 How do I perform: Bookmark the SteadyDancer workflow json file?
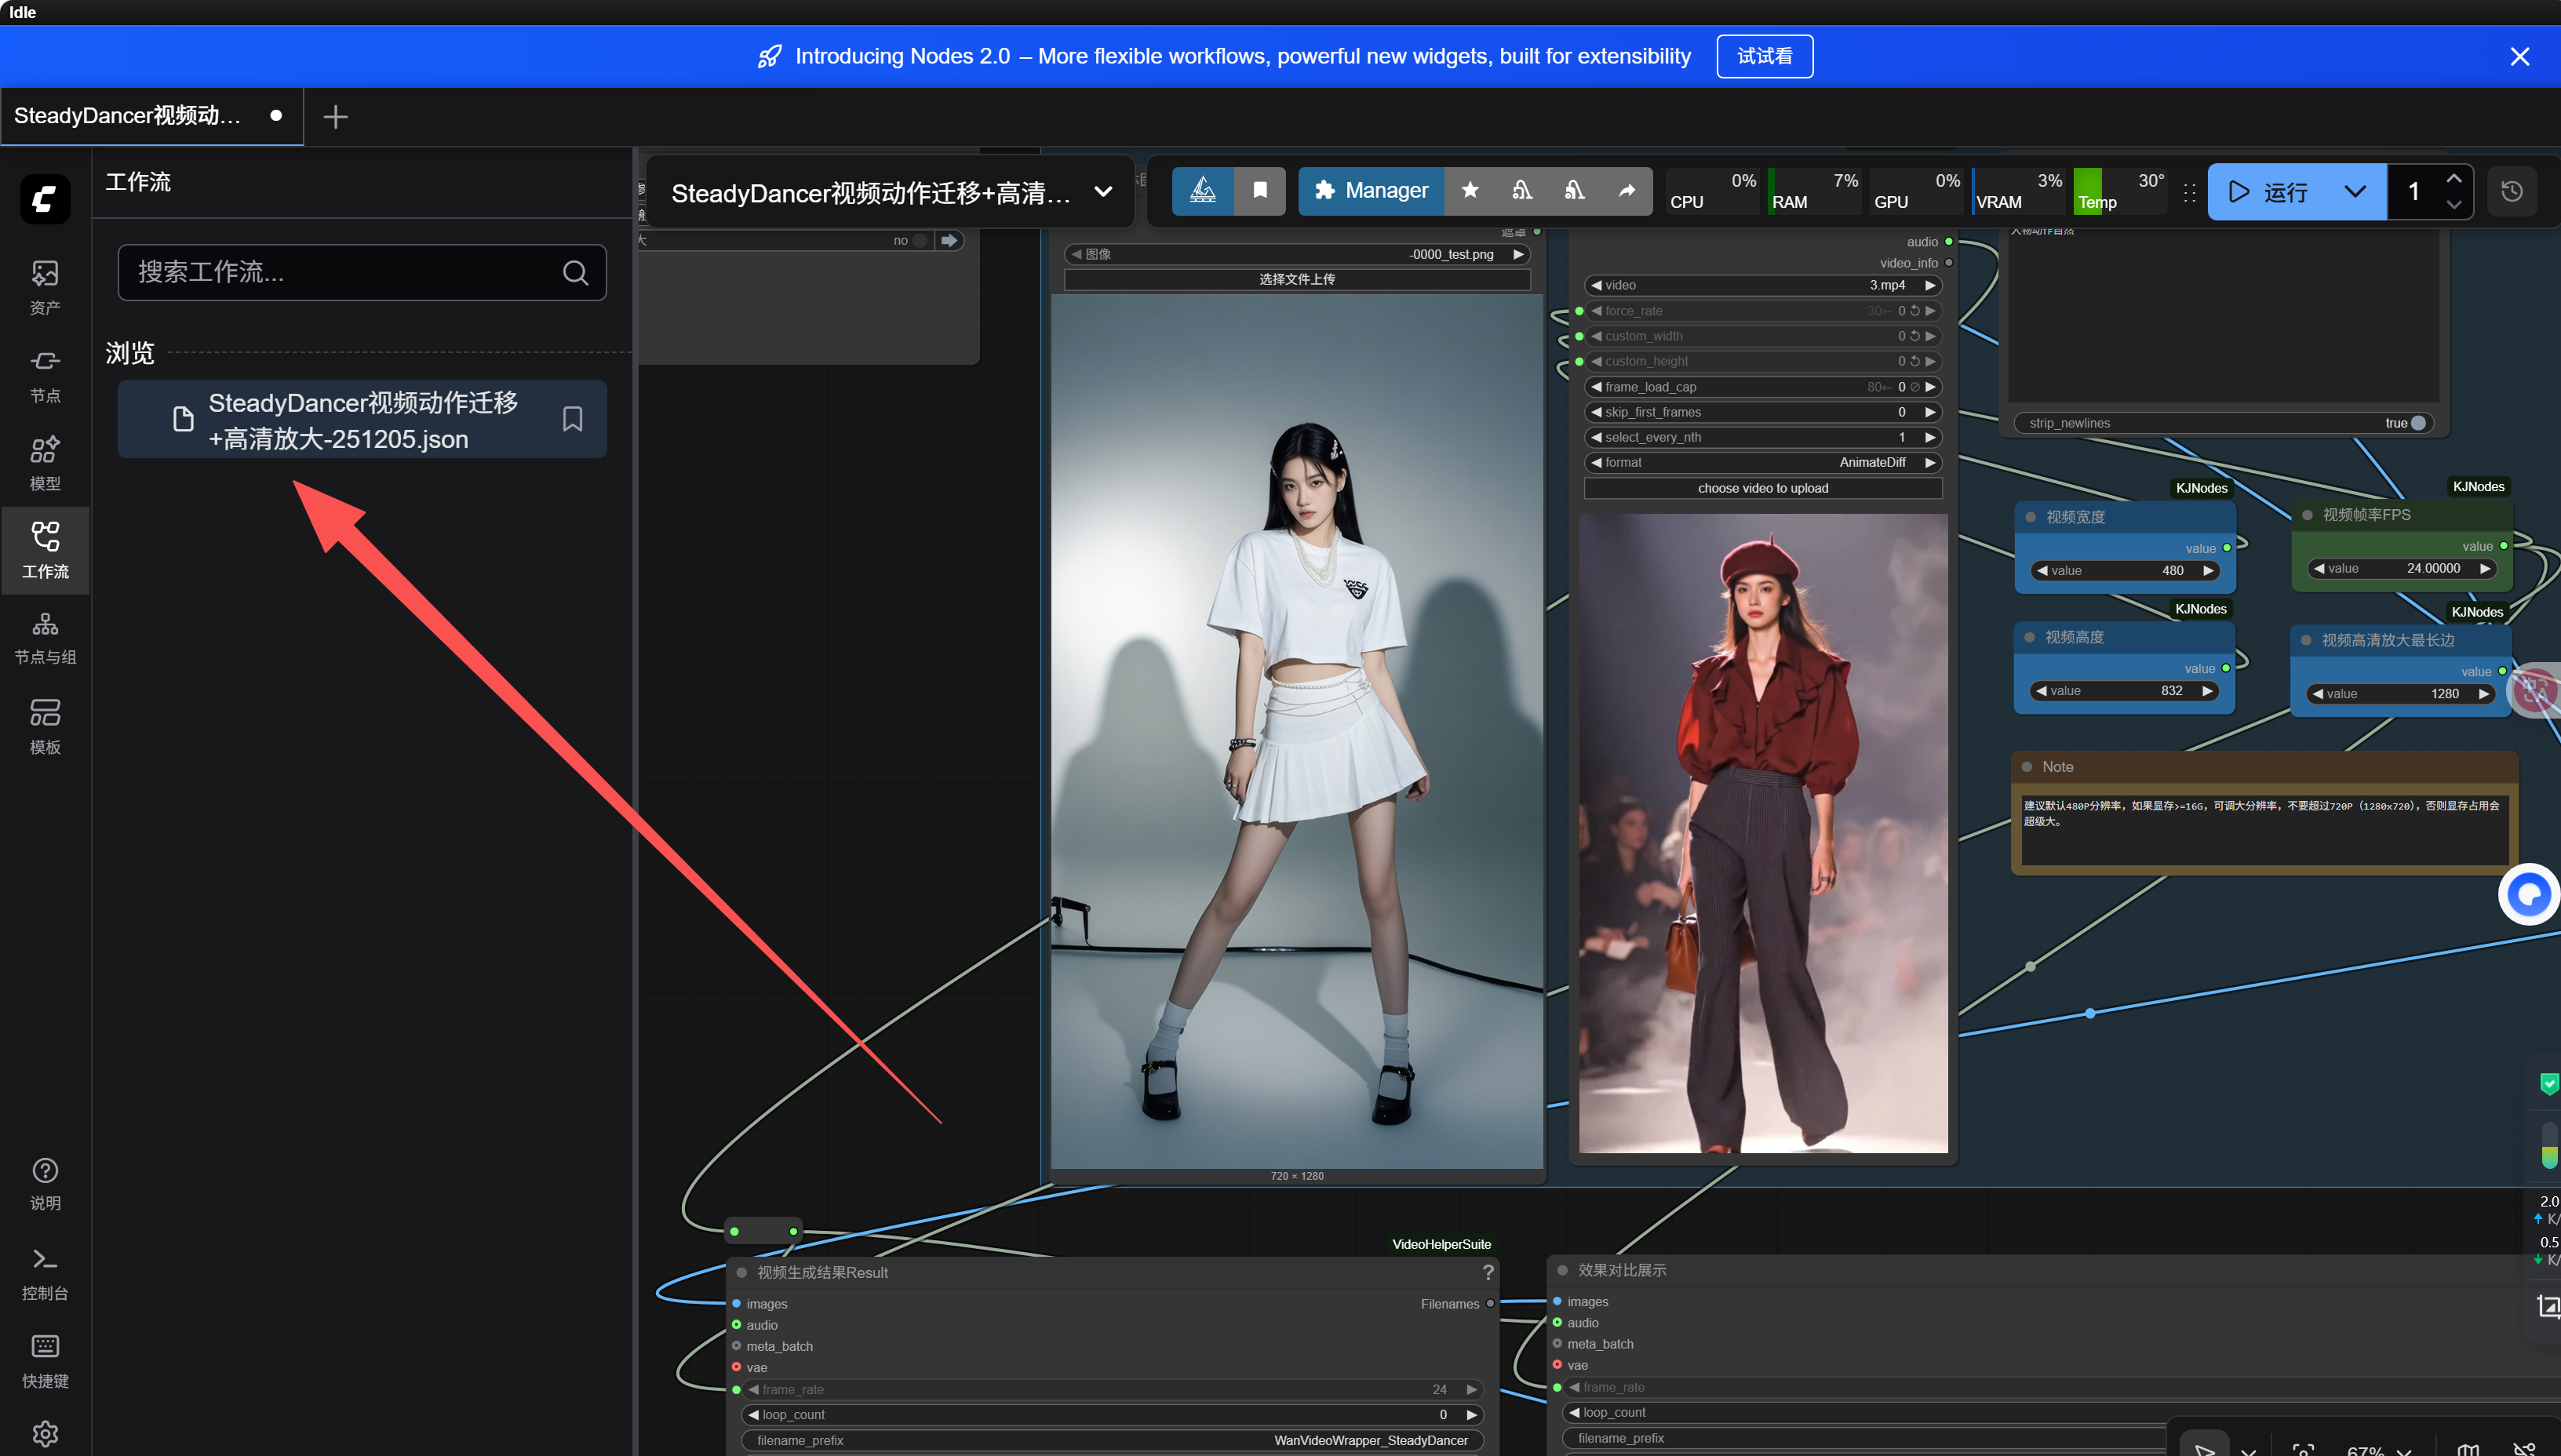point(572,419)
